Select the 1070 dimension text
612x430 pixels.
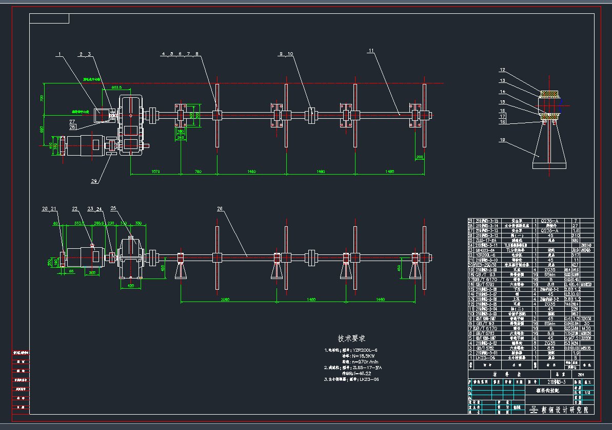point(155,171)
